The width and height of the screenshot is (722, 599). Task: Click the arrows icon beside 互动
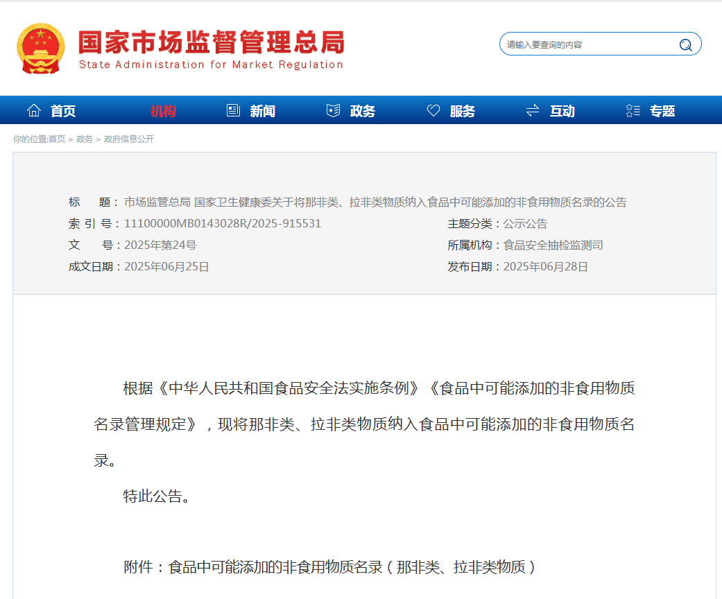(533, 110)
